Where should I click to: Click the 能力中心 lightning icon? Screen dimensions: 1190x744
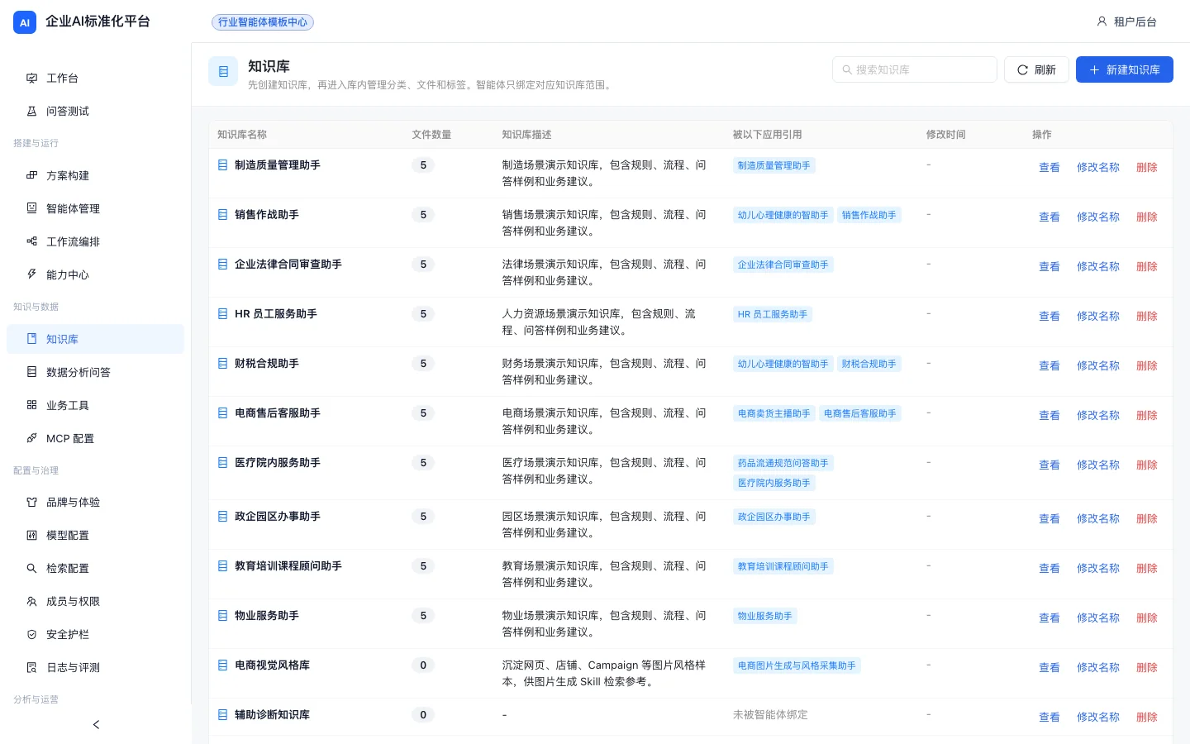click(x=31, y=274)
